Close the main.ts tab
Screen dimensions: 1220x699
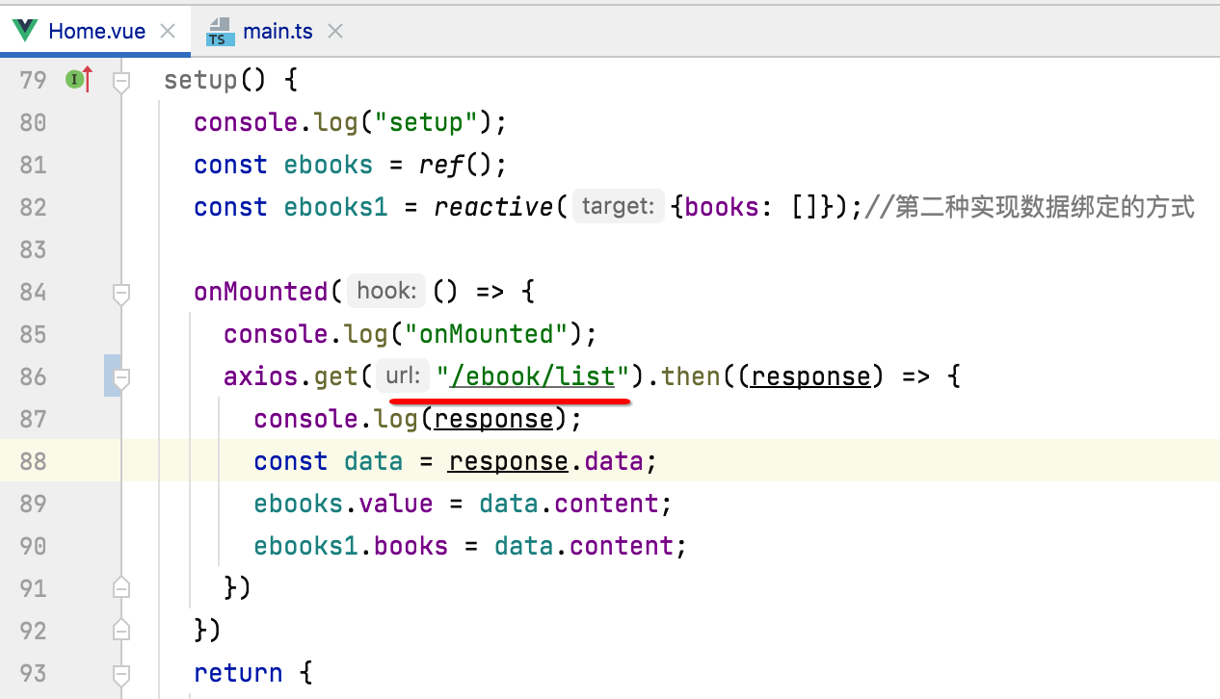(334, 31)
